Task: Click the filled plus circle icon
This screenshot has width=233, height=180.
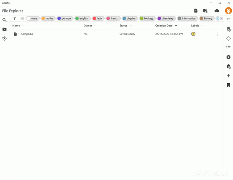Action: [x=228, y=57]
